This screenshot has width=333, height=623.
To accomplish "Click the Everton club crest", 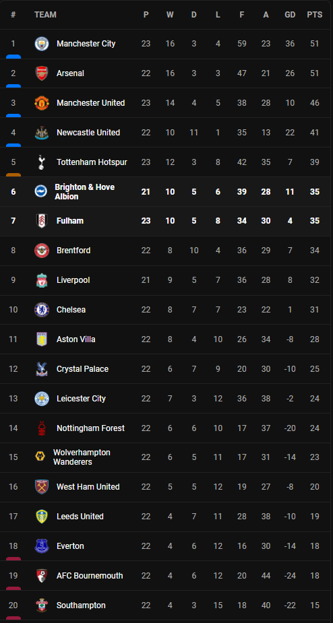I will [x=41, y=546].
